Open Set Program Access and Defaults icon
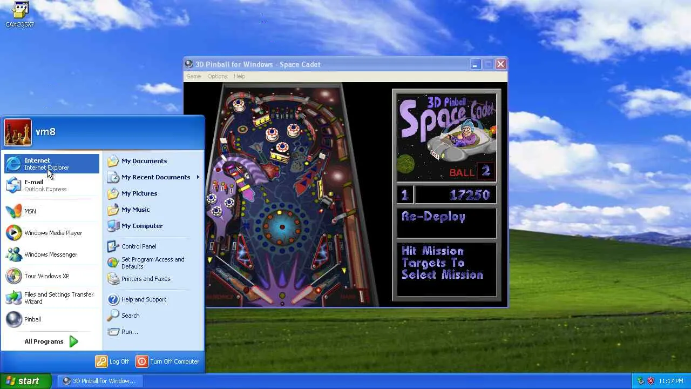This screenshot has width=691, height=389. tap(113, 263)
